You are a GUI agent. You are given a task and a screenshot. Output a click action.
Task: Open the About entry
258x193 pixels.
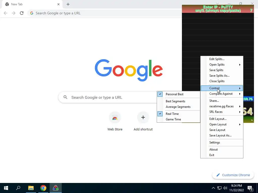tap(222, 150)
